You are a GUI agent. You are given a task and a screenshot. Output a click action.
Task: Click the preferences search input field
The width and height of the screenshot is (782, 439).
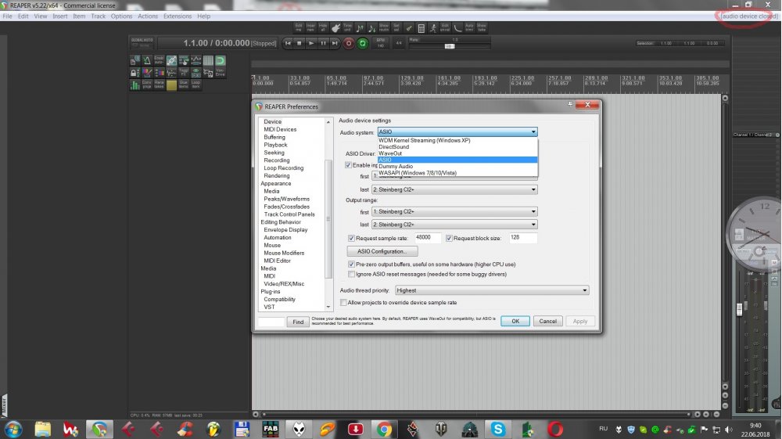click(271, 322)
